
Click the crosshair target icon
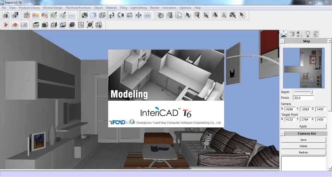coord(148,15)
